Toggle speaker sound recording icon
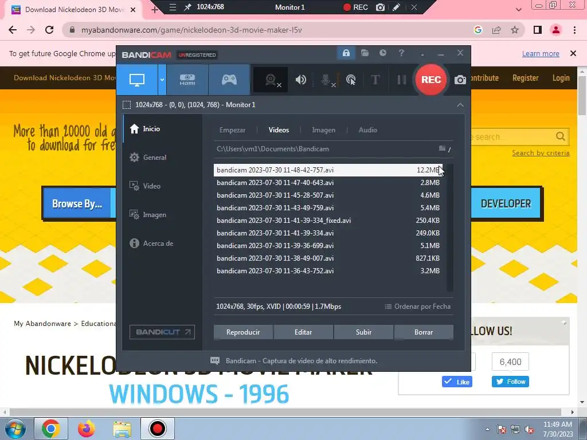 point(300,80)
